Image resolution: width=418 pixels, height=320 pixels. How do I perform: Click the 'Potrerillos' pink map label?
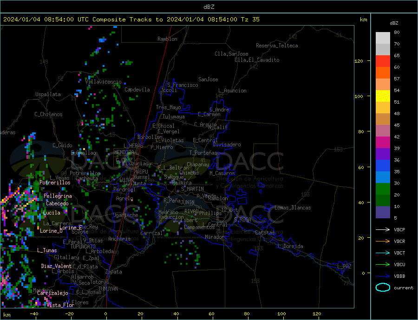point(55,183)
